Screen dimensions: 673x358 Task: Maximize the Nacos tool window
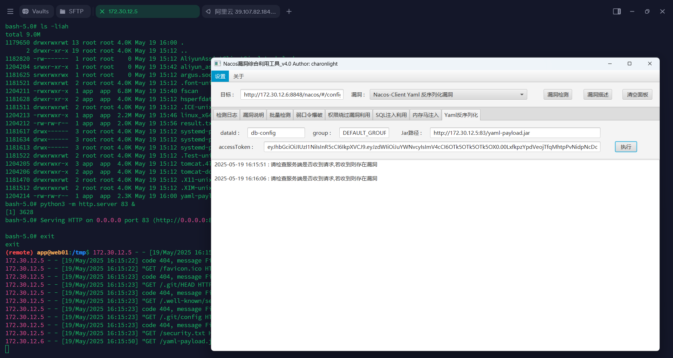click(630, 64)
